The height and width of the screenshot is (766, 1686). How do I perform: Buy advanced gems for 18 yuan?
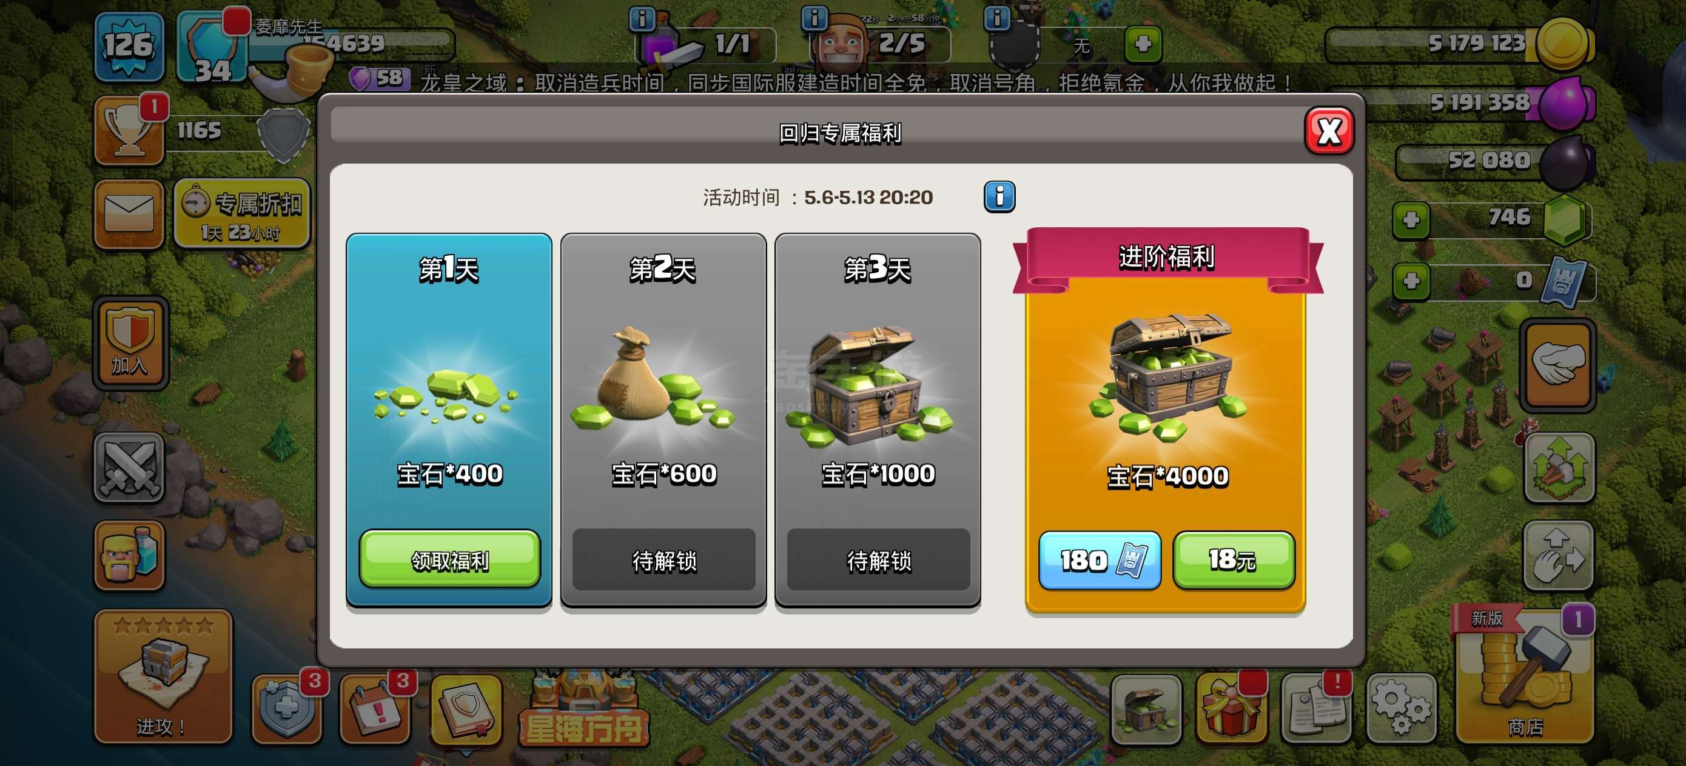(x=1233, y=560)
